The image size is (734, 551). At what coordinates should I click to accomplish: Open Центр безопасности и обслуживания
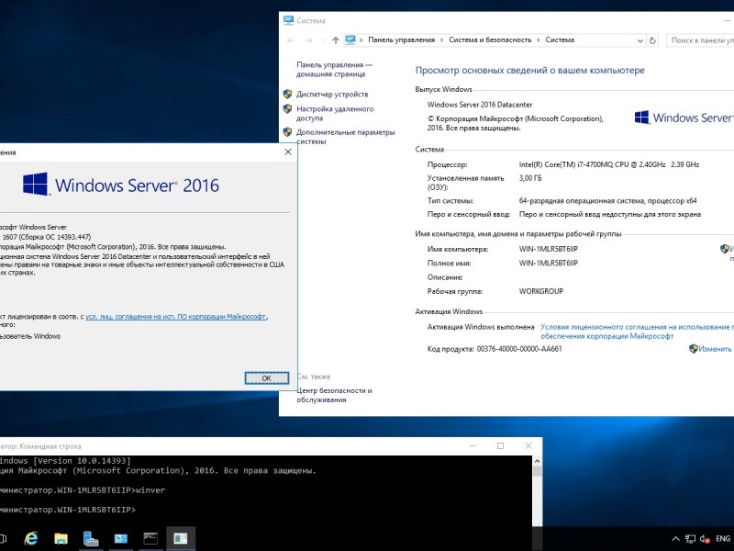point(334,395)
